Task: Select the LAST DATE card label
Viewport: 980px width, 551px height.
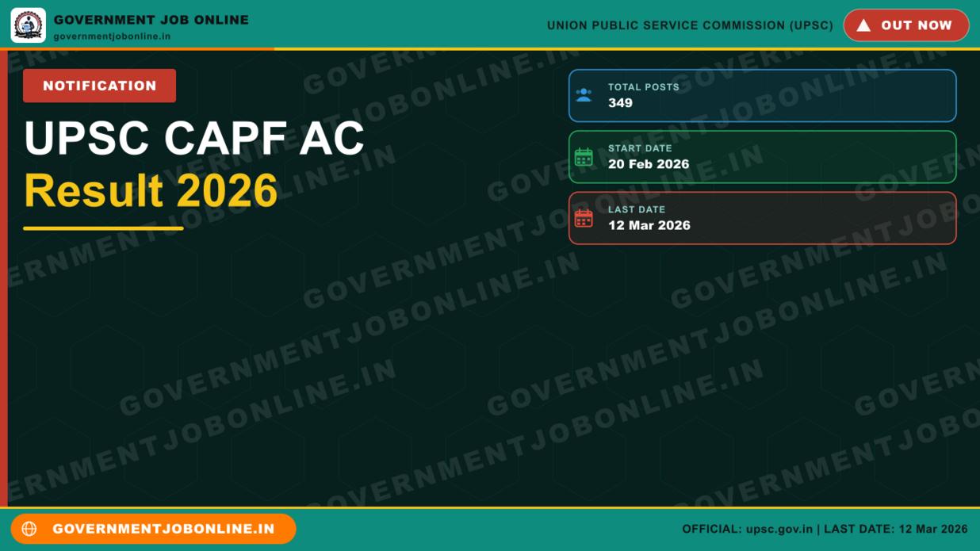Action: (x=637, y=210)
